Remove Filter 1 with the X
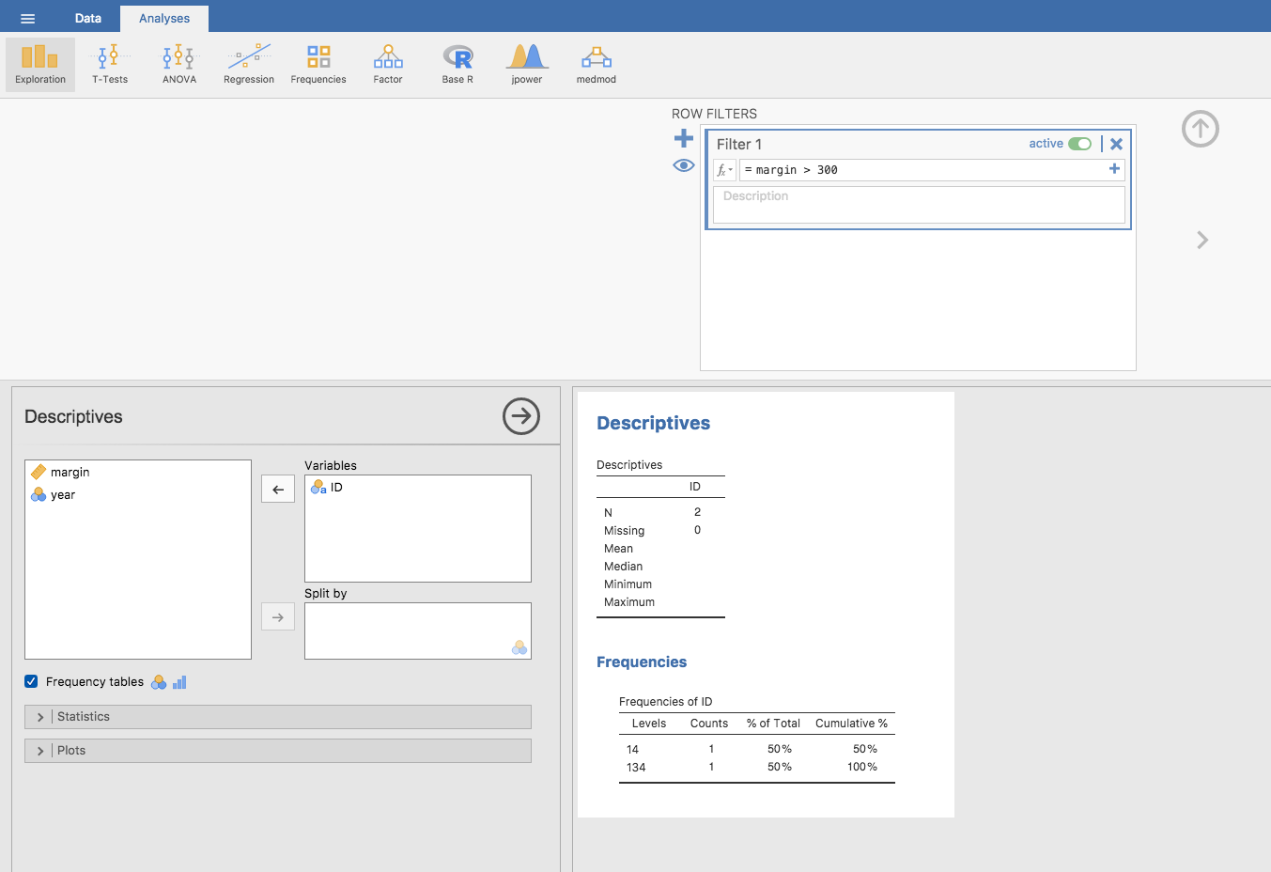Viewport: 1271px width, 872px height. (x=1116, y=144)
